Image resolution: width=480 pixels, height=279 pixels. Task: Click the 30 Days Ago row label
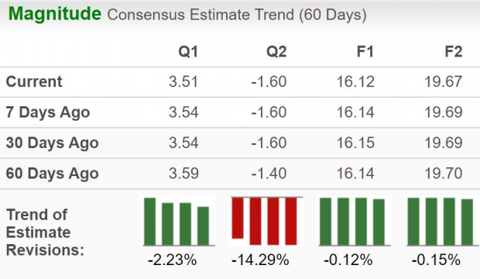coord(53,143)
